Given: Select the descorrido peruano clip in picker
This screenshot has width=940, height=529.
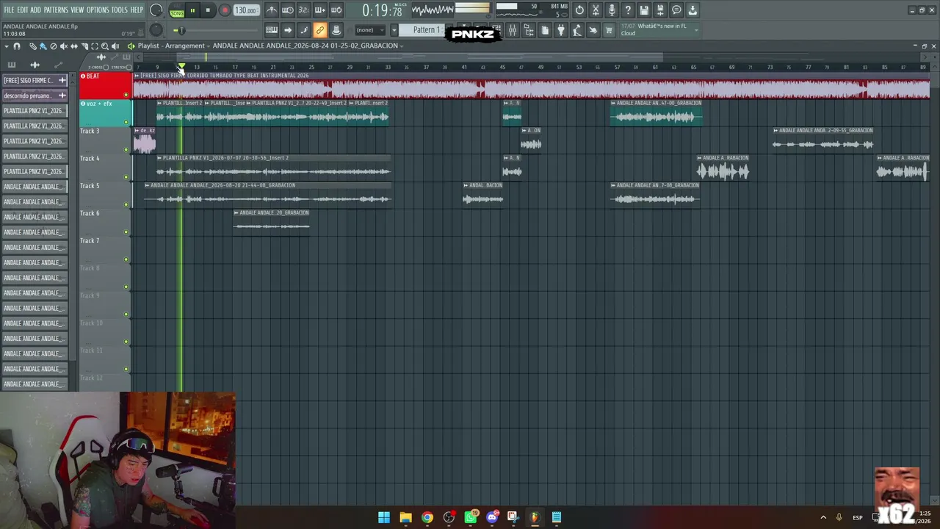Looking at the screenshot, I should tap(35, 96).
